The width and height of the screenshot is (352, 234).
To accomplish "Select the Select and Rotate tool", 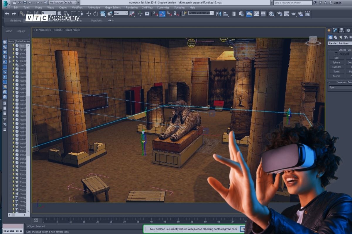I will click(96, 13).
